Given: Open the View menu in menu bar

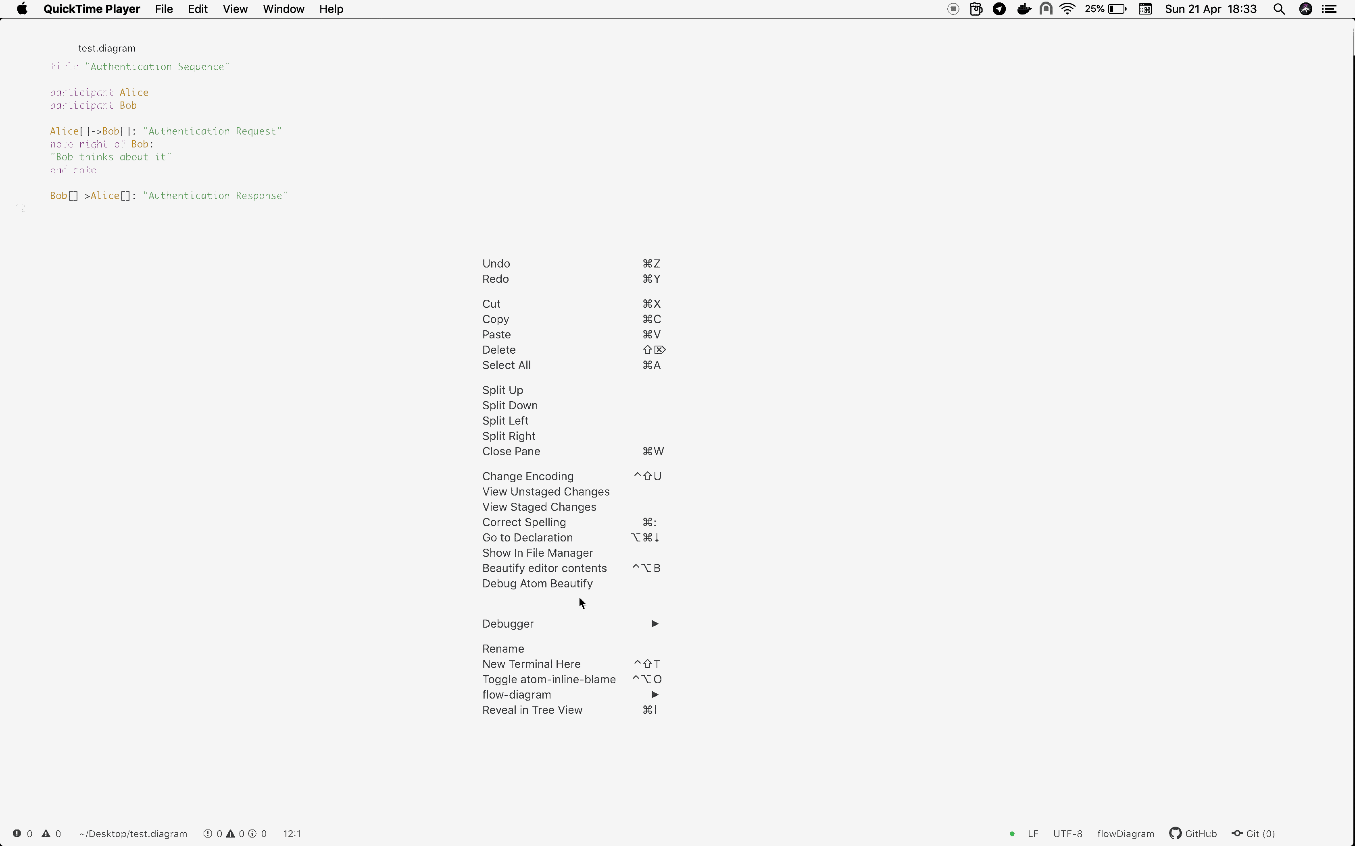Looking at the screenshot, I should coord(235,9).
